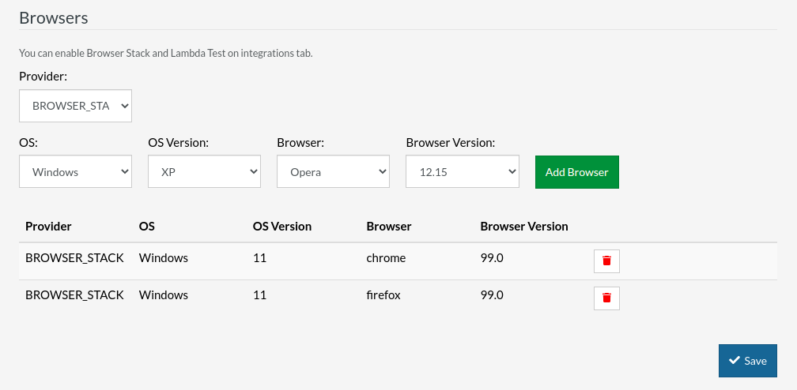The width and height of the screenshot is (797, 390).
Task: Select the chrome cell in the table
Action: (x=386, y=257)
